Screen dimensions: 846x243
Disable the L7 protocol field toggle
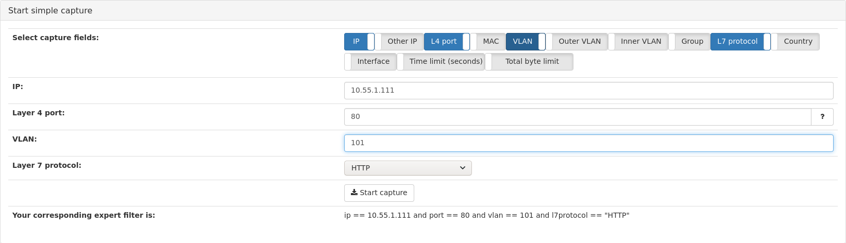click(x=740, y=42)
